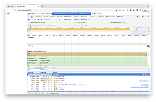
Task: Click the reload and record profiling icon
Action: tap(32, 20)
